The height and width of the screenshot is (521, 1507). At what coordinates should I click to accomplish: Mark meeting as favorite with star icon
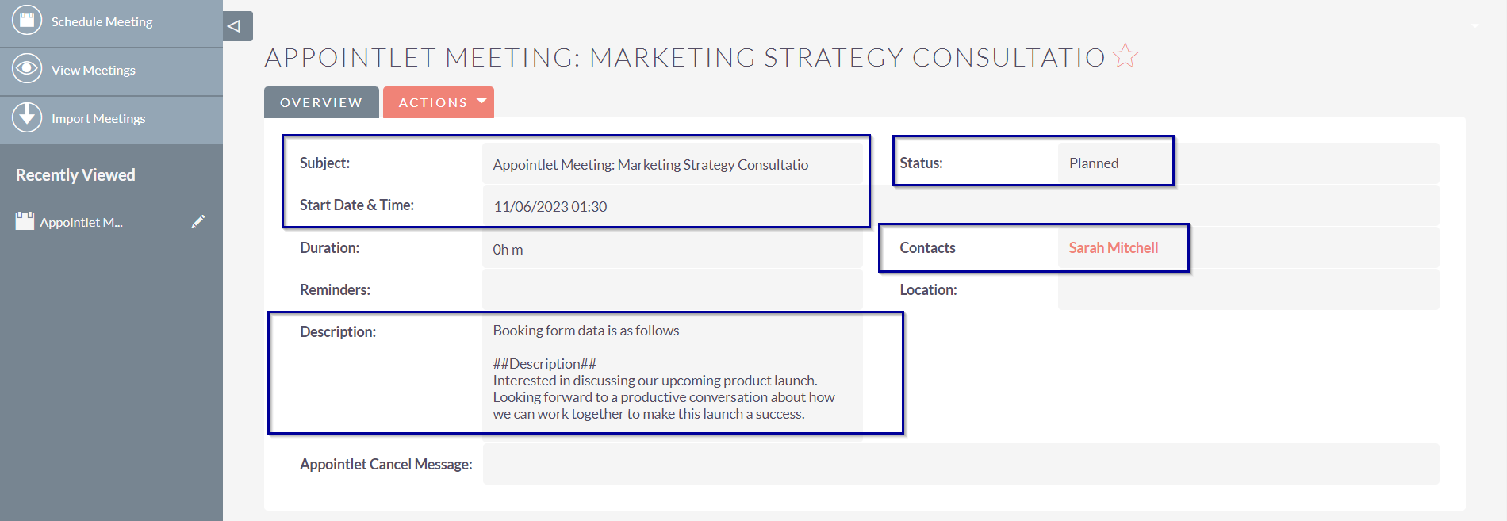point(1125,56)
